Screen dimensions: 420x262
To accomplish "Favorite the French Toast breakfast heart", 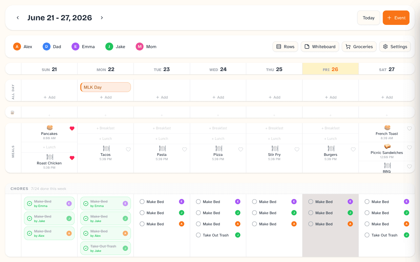I will [x=409, y=129].
